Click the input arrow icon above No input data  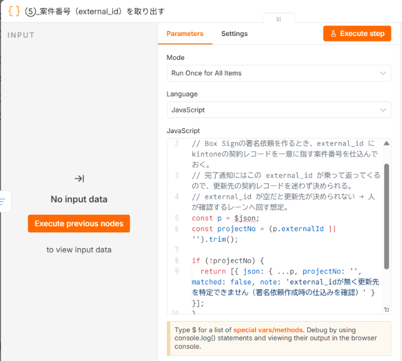click(79, 179)
